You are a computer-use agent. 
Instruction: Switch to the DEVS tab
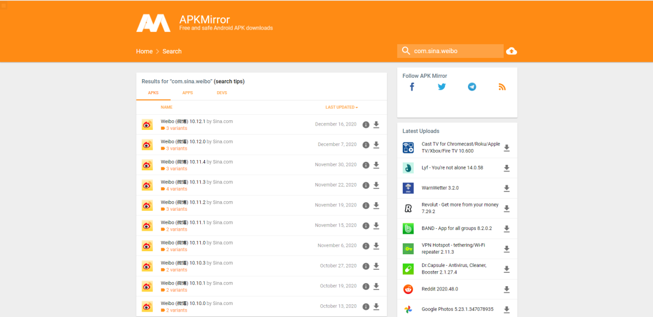click(x=222, y=93)
